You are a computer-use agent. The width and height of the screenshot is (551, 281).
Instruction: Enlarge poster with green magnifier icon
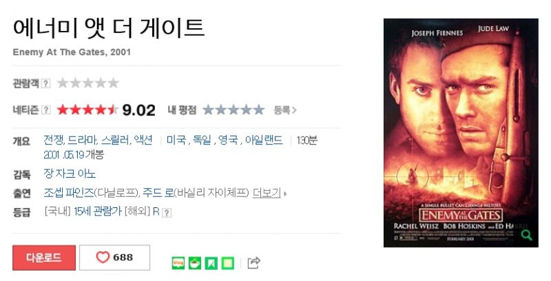coord(526,235)
